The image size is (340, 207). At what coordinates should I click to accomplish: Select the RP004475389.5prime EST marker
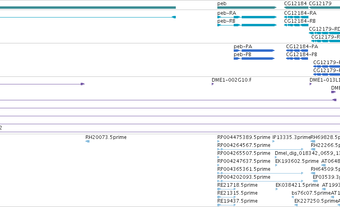tap(219, 141)
